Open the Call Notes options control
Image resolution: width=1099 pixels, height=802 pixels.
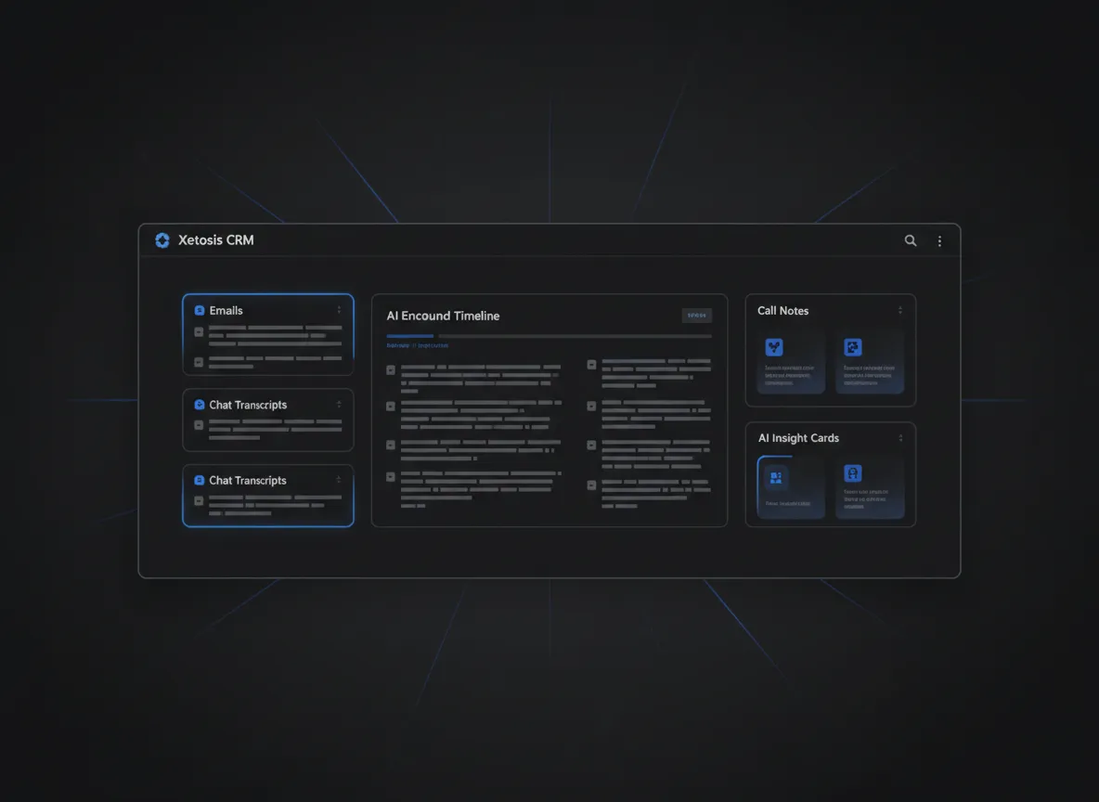click(x=899, y=310)
